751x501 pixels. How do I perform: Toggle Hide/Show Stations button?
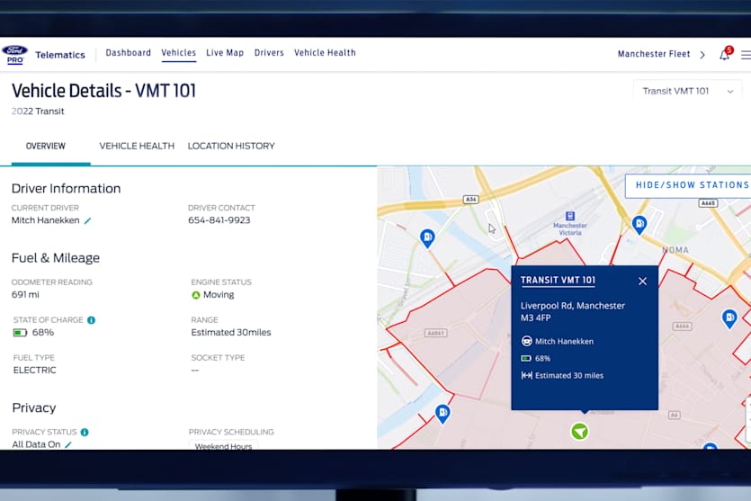pyautogui.click(x=689, y=186)
